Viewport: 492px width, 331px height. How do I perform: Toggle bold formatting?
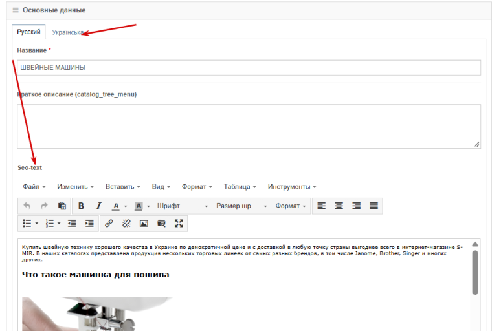[x=81, y=206]
